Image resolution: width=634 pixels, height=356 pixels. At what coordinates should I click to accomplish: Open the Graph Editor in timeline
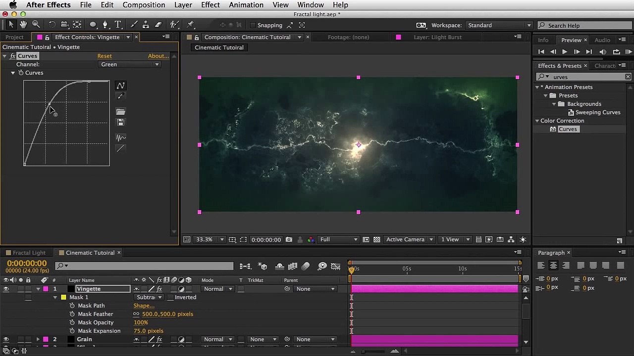point(336,266)
